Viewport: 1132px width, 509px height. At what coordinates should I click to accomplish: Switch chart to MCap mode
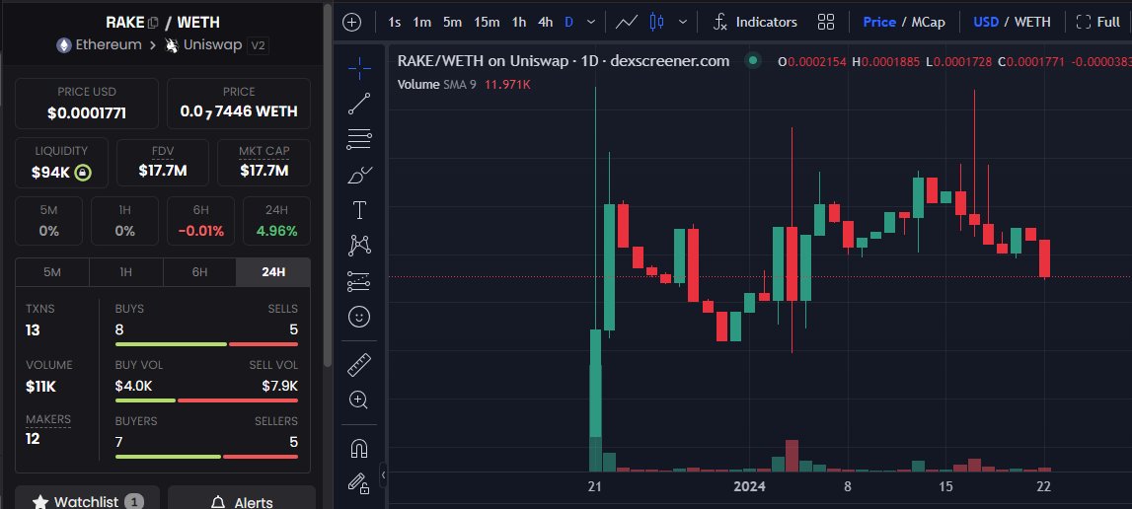pos(928,22)
